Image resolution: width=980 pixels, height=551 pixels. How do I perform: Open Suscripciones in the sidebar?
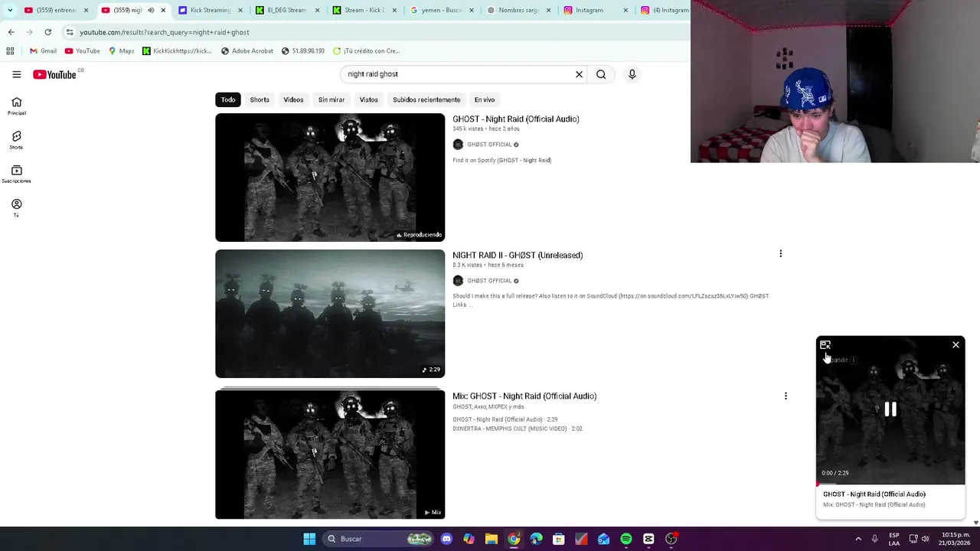(x=17, y=174)
